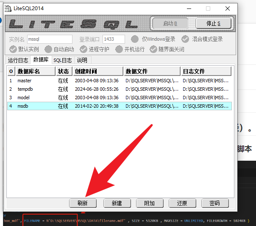Click the 附加 attach button
Screen dimensions: 256x226
pyautogui.click(x=150, y=203)
